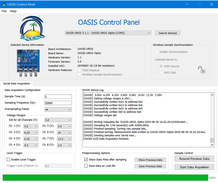218x183 pixels.
Task: Enable Level Trigger checkbox
Action: pyautogui.click(x=8, y=159)
